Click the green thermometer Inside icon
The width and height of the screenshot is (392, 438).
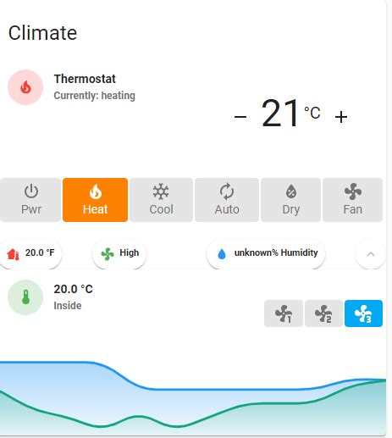pos(25,297)
